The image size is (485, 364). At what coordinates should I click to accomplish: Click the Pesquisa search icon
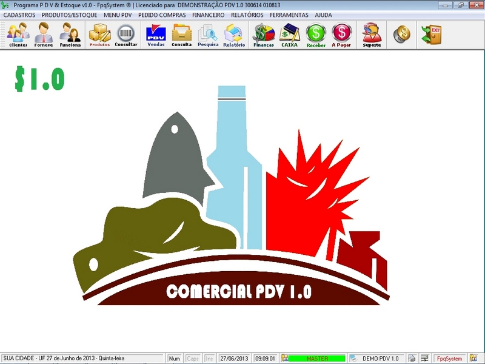[x=208, y=35]
